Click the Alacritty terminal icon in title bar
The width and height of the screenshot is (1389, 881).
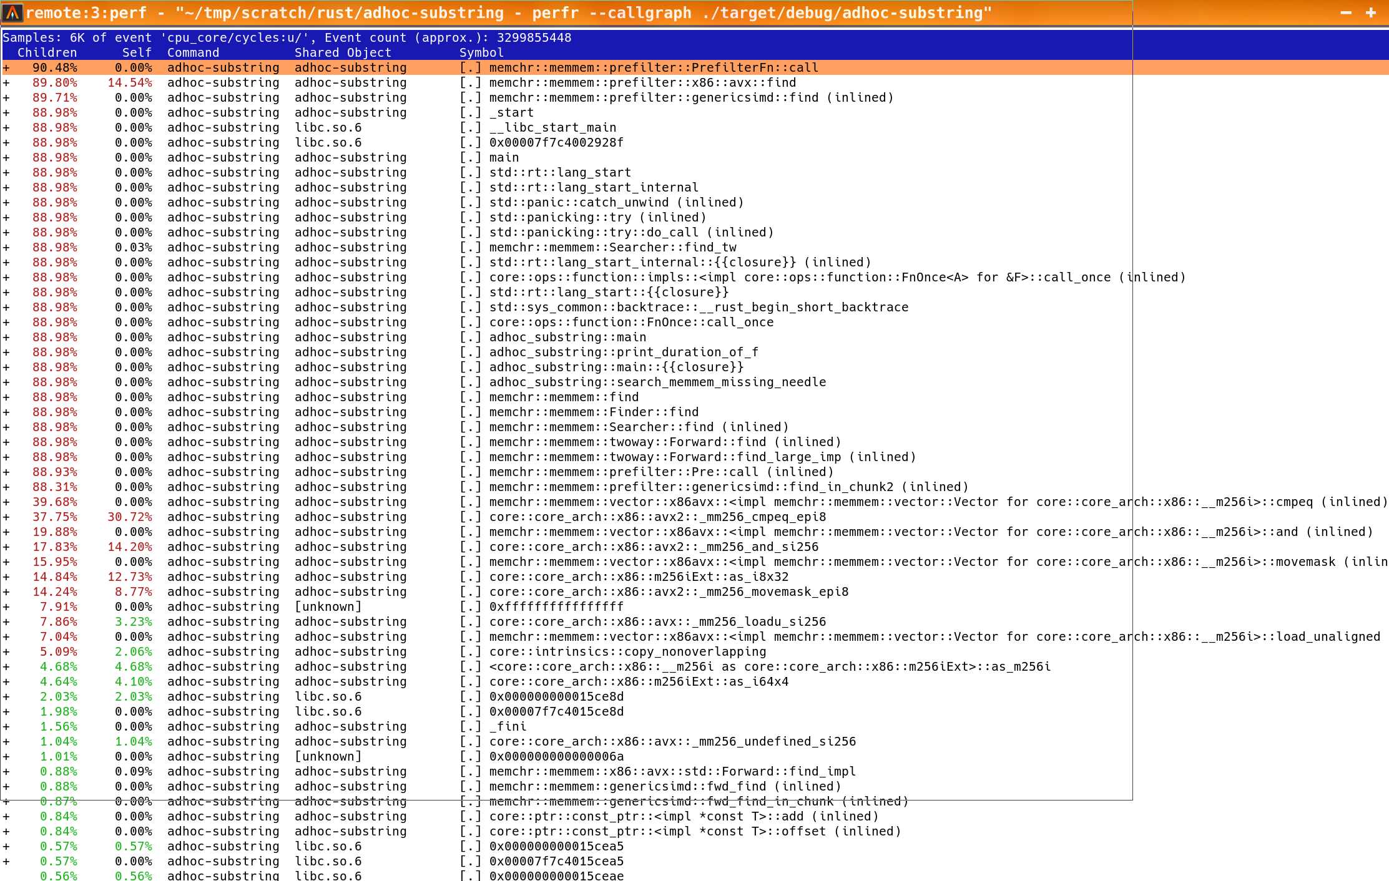[x=12, y=12]
